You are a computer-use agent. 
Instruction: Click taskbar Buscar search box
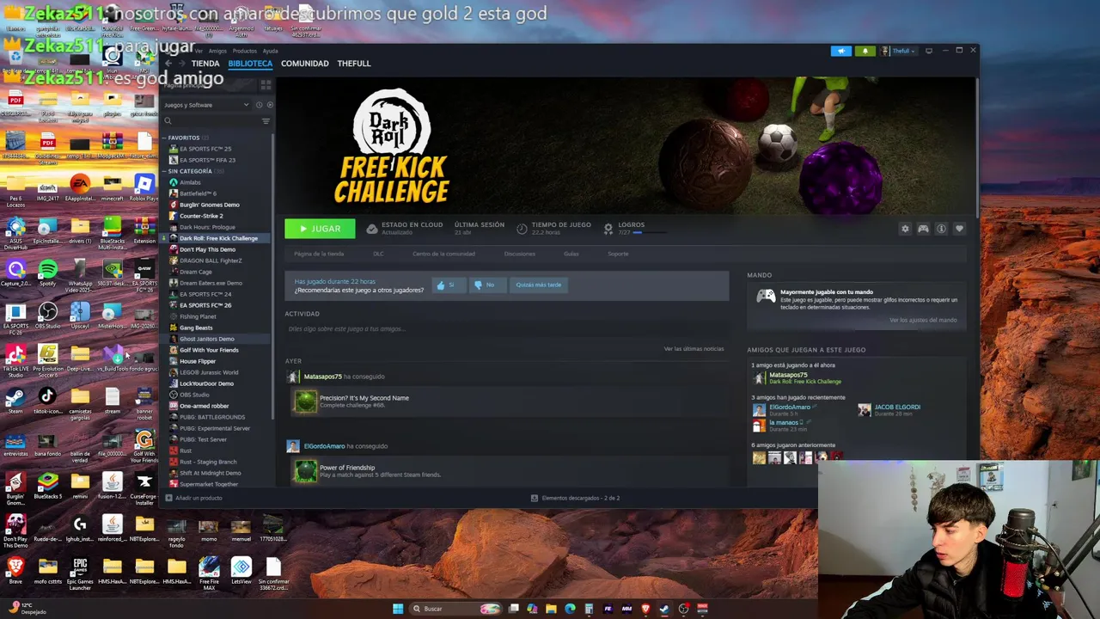(455, 609)
